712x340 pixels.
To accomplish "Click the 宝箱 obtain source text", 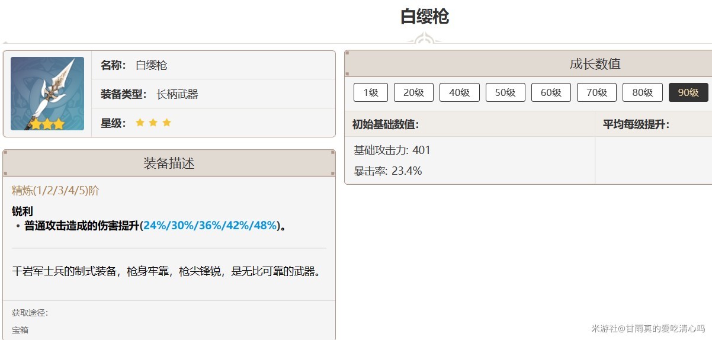I will pos(20,330).
